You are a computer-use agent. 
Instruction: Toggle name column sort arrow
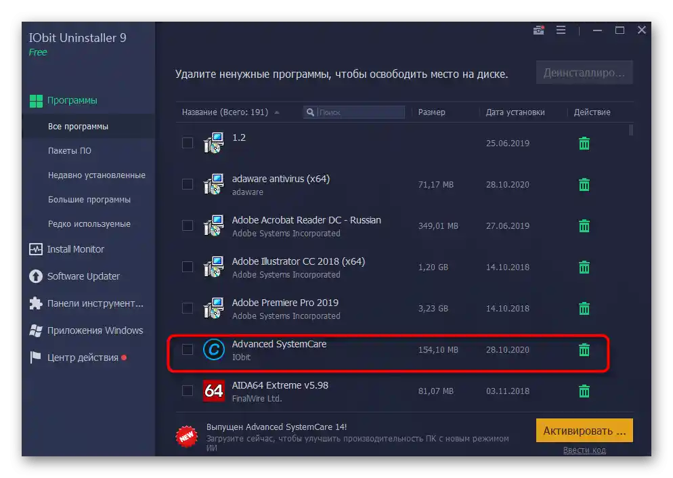point(277,112)
